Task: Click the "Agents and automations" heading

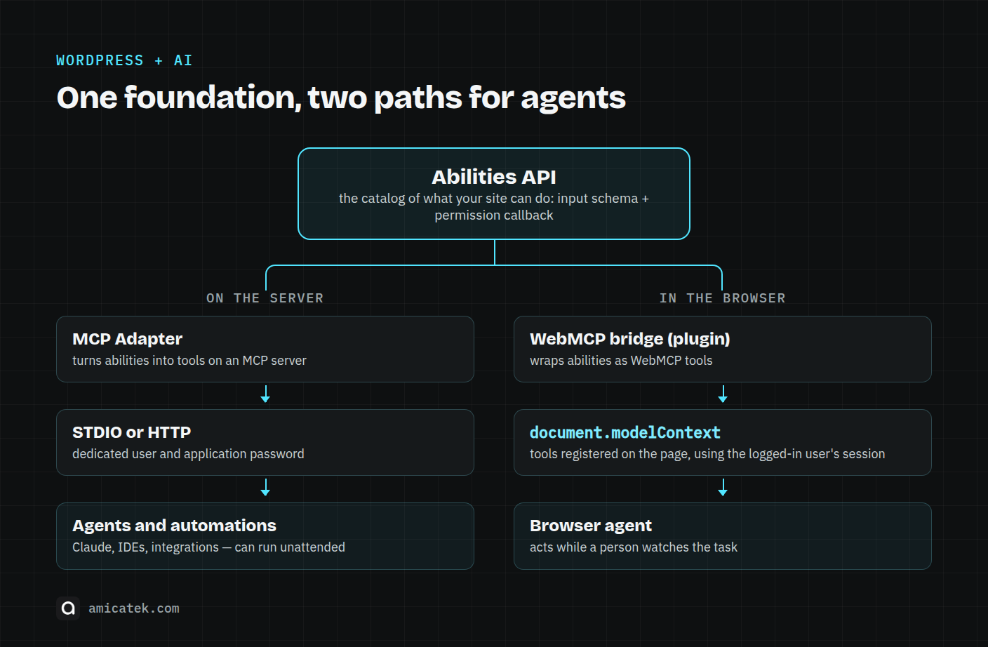Action: click(x=174, y=526)
